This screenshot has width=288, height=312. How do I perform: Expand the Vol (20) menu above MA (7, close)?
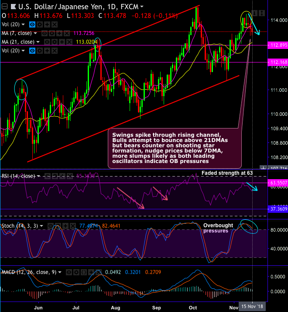pyautogui.click(x=23, y=24)
